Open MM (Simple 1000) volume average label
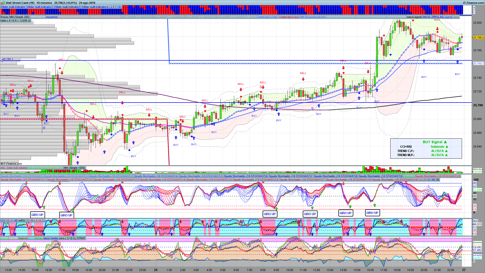This screenshot has width=485, height=273. click(75, 168)
